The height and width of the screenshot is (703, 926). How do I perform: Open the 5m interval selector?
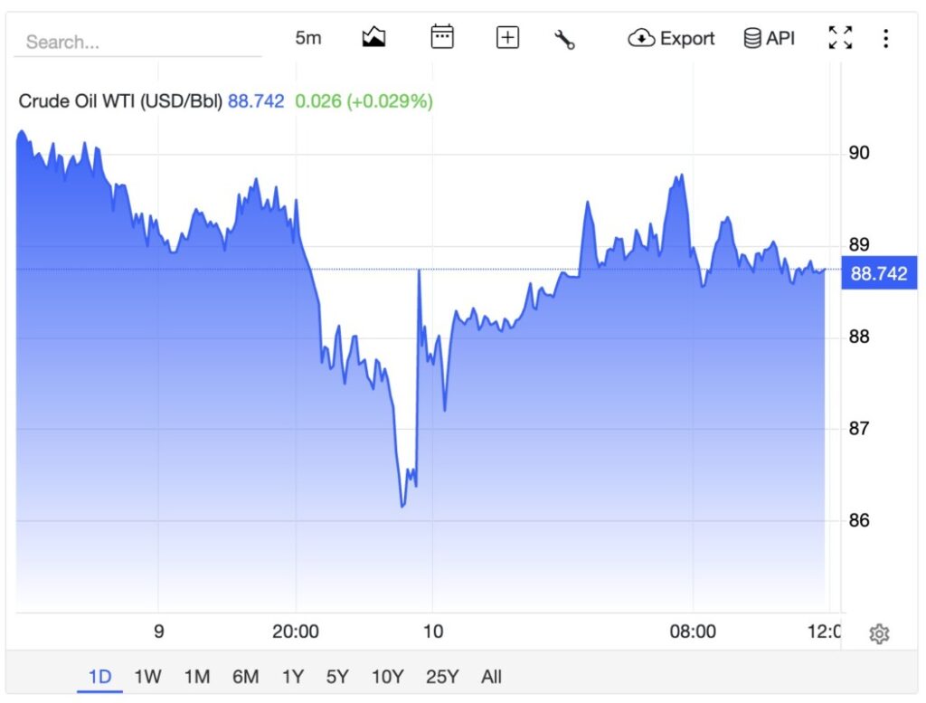click(308, 38)
